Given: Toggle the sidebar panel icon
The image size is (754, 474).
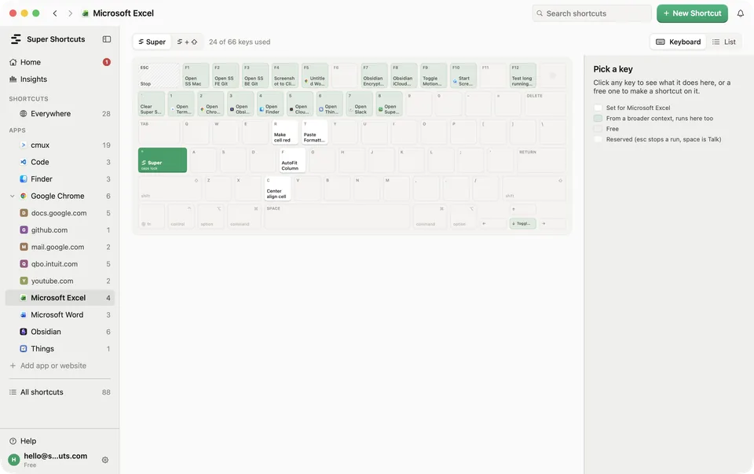Looking at the screenshot, I should [107, 39].
